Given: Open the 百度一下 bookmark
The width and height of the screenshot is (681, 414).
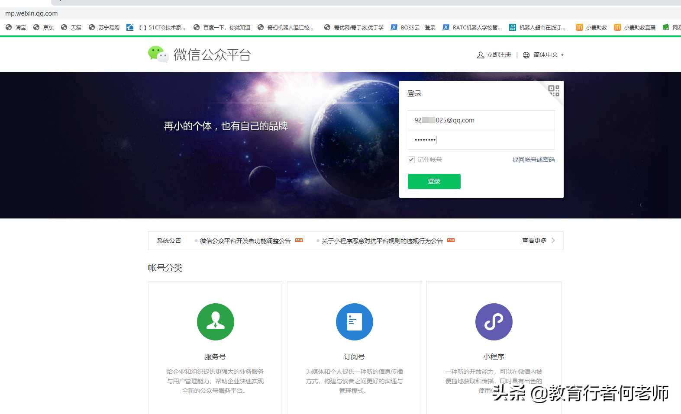Looking at the screenshot, I should click(222, 27).
